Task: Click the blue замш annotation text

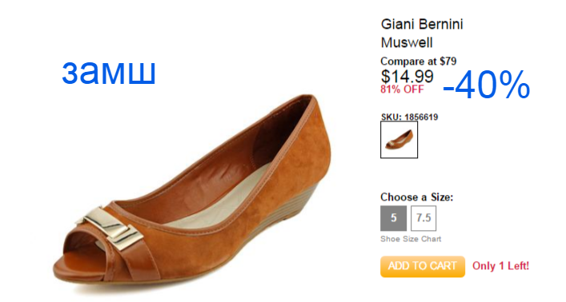Action: pyautogui.click(x=109, y=72)
